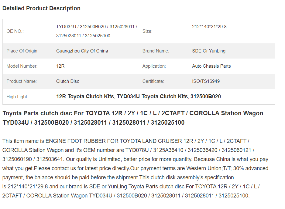
Task: Click the 'High Light:' row label
Action: (17, 97)
